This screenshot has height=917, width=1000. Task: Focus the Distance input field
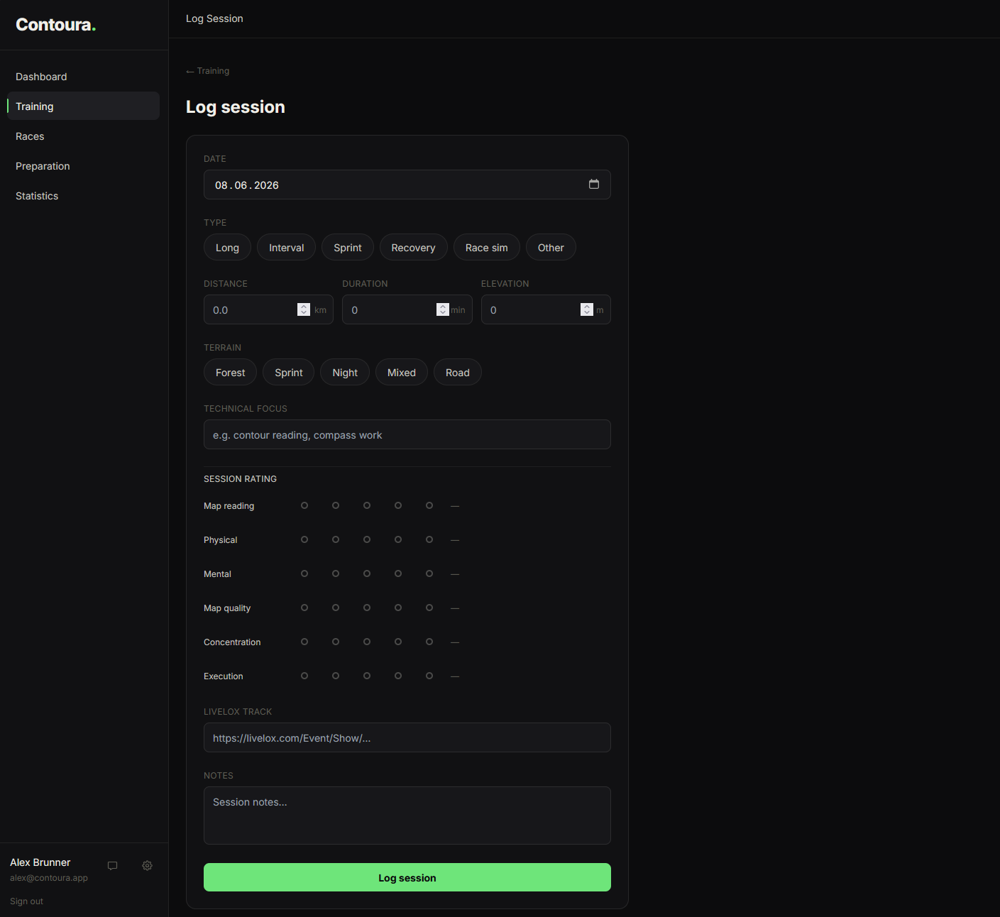268,309
